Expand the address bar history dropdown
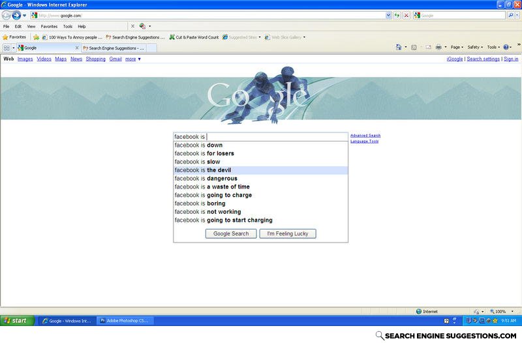This screenshot has height=343, width=522. tap(388, 15)
